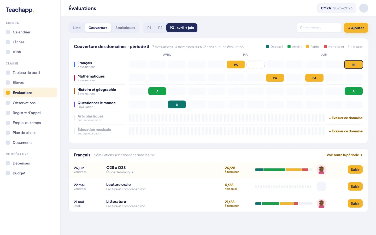Click the + Ajouter button
The width and height of the screenshot is (376, 235).
pos(356,28)
